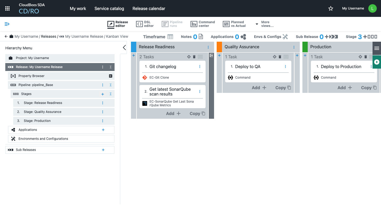
Task: Click the favorites star icon
Action: pyautogui.click(x=330, y=8)
